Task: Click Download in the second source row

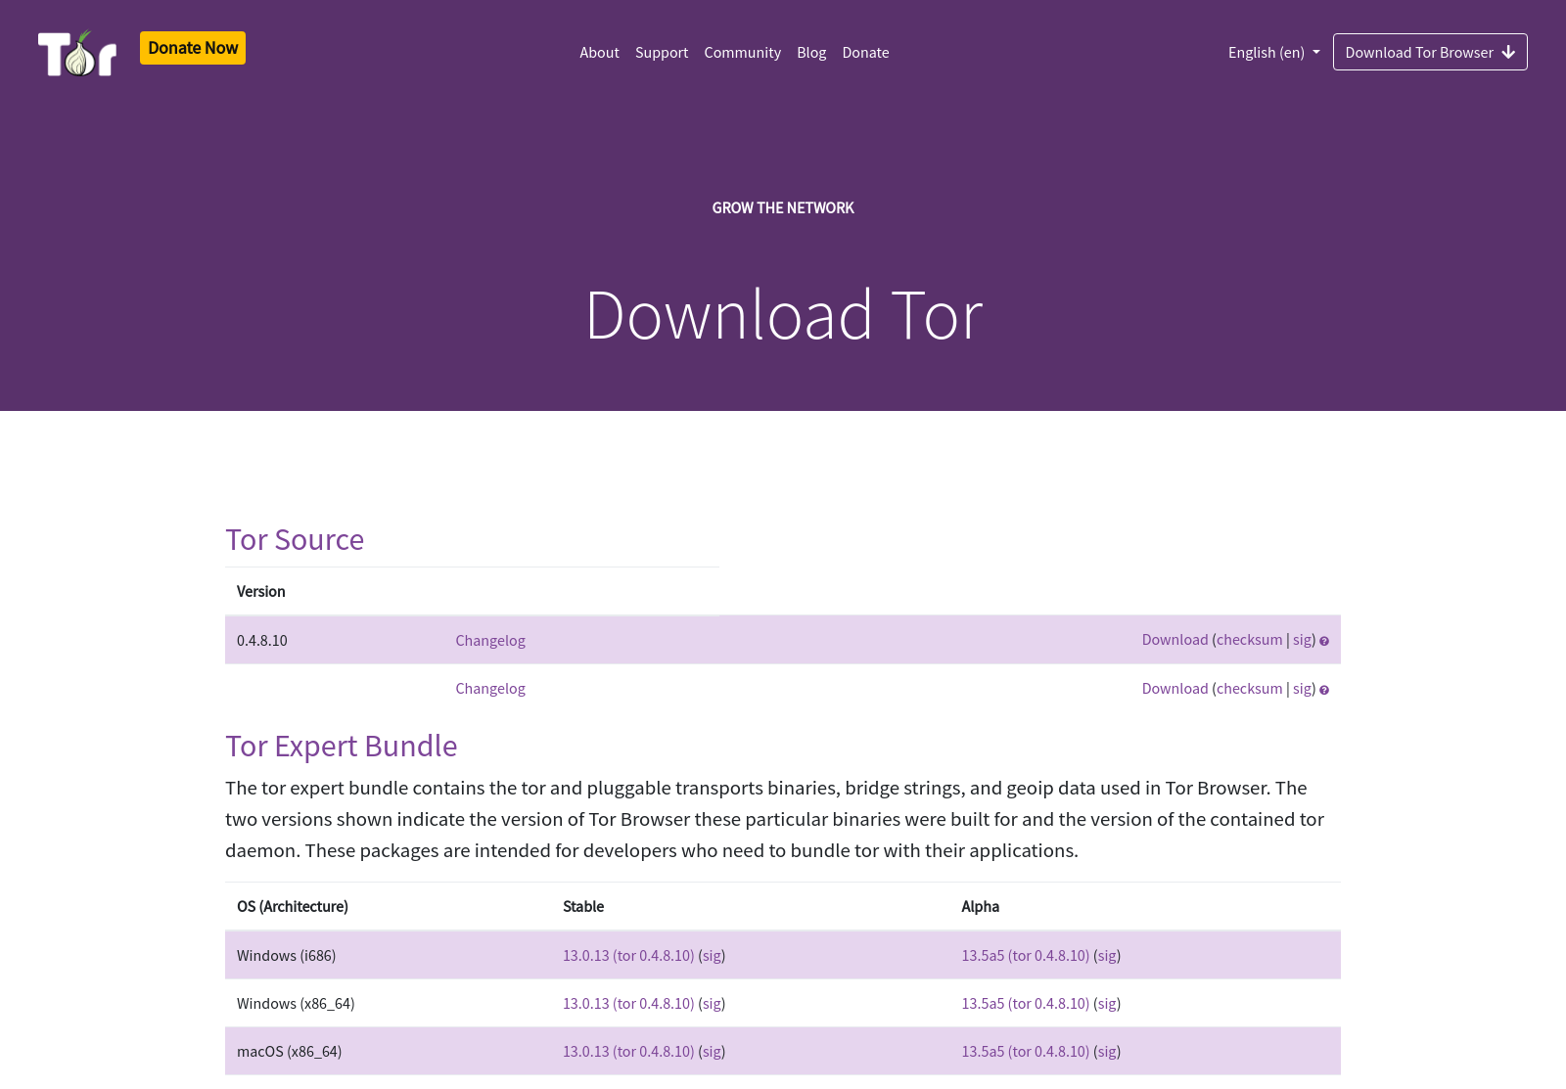Action: [x=1174, y=689]
